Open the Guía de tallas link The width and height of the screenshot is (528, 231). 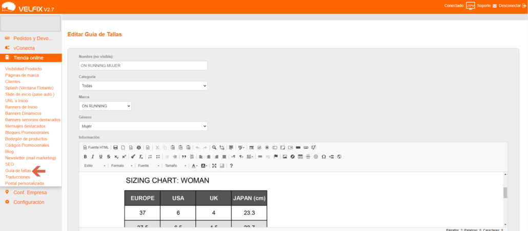[x=18, y=171]
